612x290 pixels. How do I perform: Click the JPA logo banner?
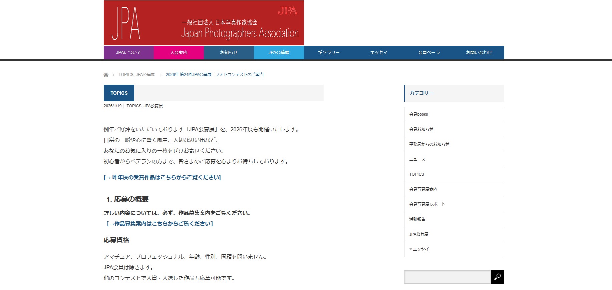pyautogui.click(x=204, y=23)
